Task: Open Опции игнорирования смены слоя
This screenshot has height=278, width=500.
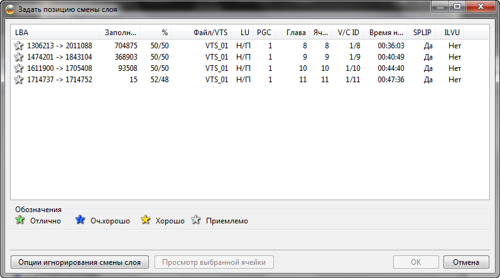Action: click(x=80, y=262)
